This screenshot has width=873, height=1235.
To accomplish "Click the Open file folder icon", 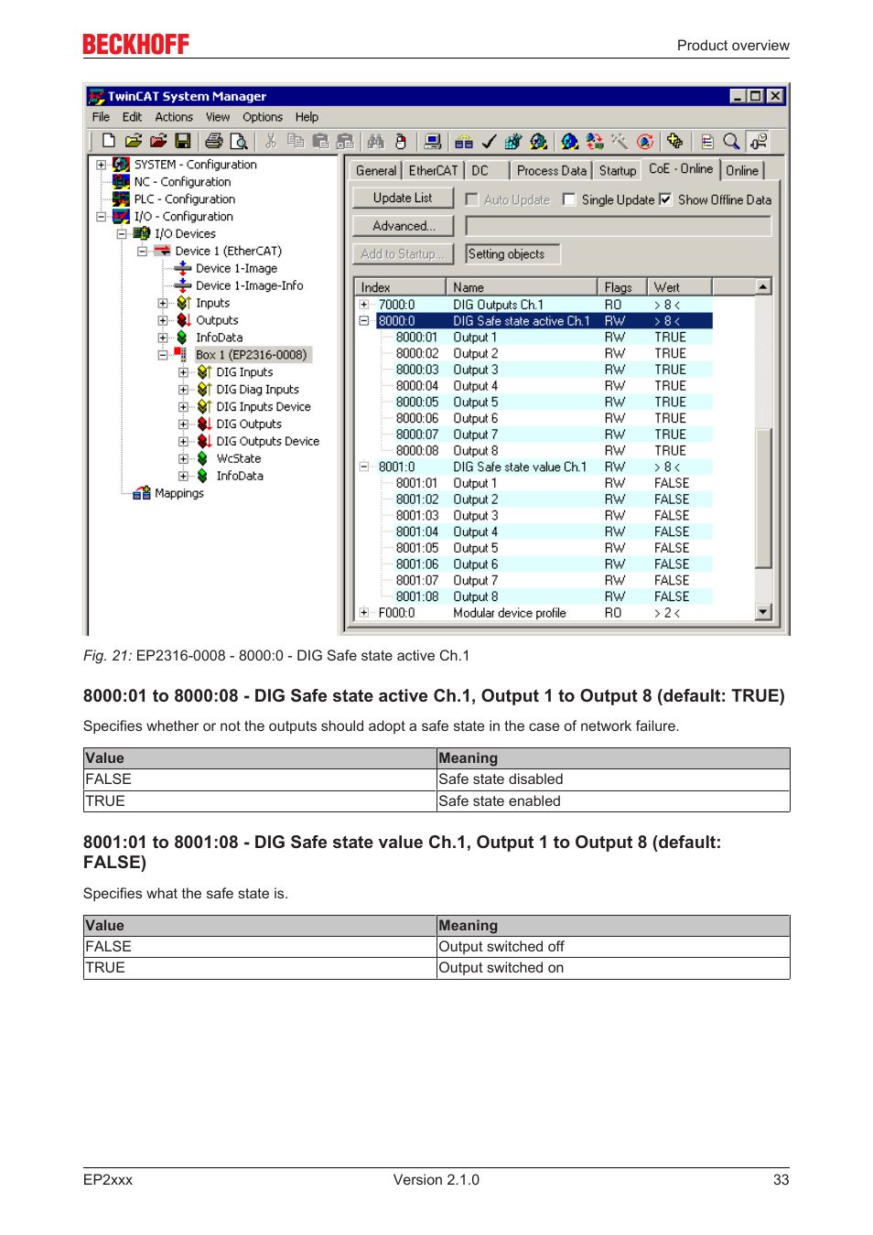I will (x=134, y=141).
